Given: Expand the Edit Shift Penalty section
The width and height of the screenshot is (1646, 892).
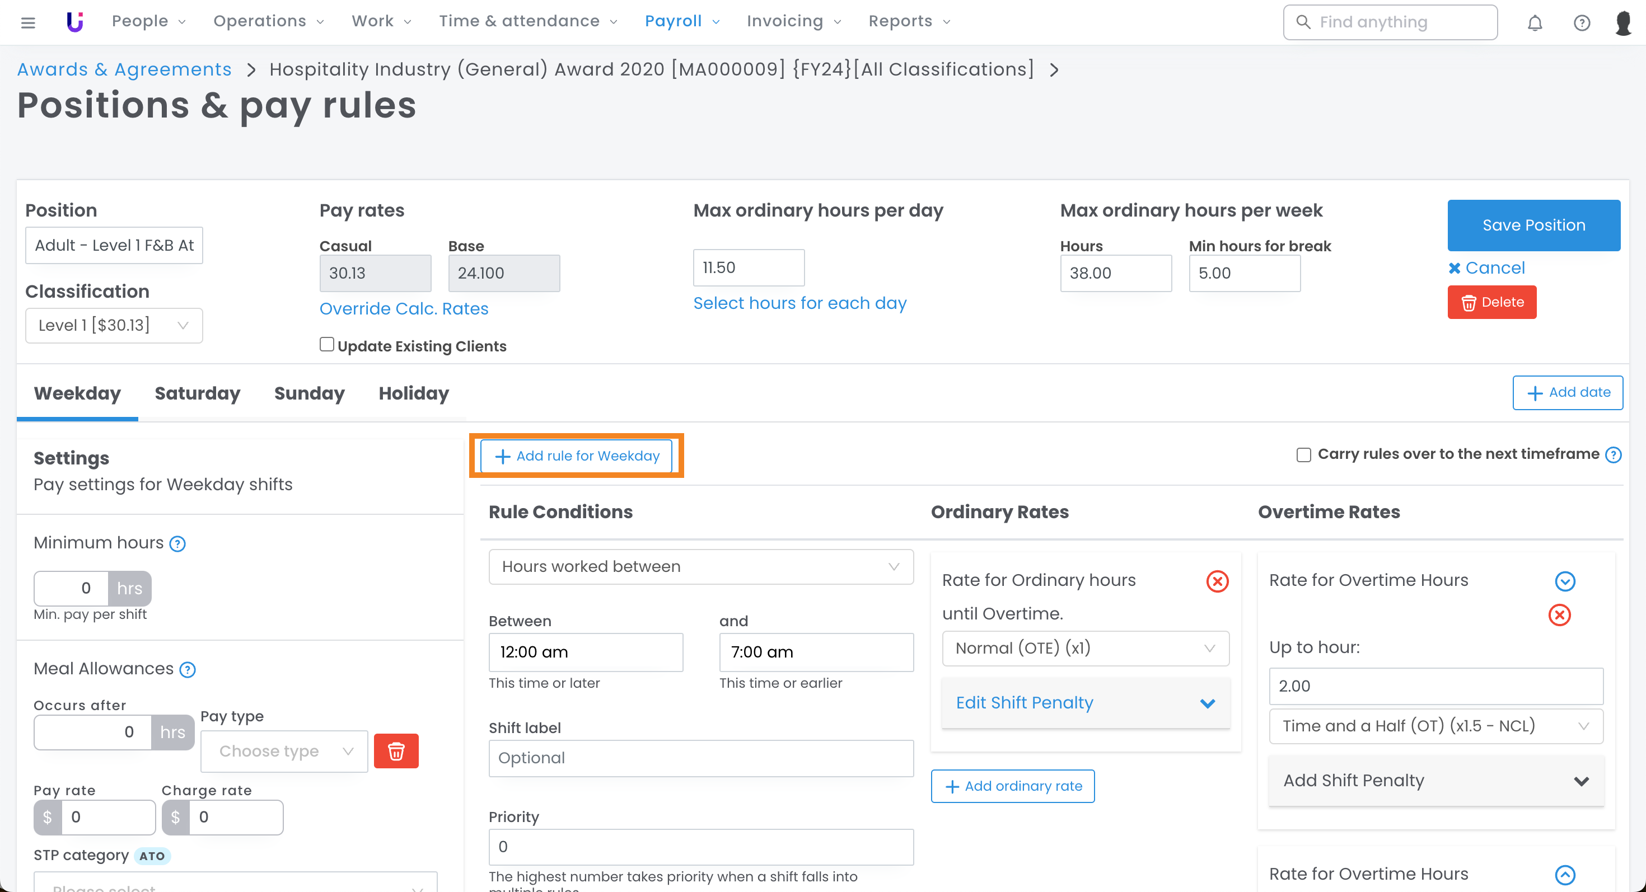Looking at the screenshot, I should point(1085,702).
